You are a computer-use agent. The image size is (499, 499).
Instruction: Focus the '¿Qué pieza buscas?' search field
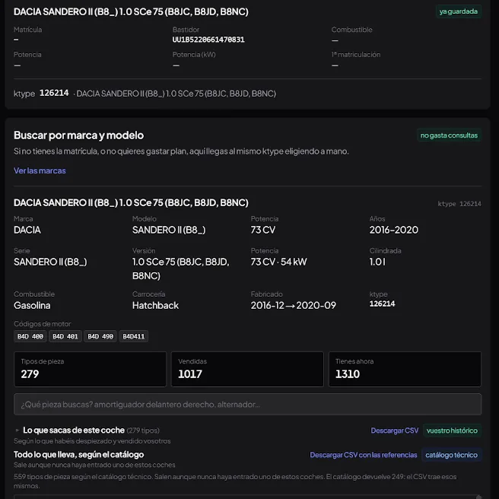247,404
